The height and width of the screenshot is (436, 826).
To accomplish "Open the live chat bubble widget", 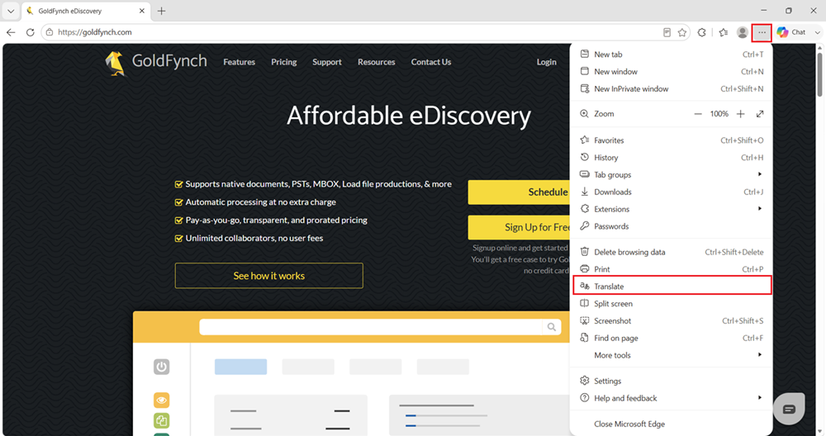I will tap(789, 409).
